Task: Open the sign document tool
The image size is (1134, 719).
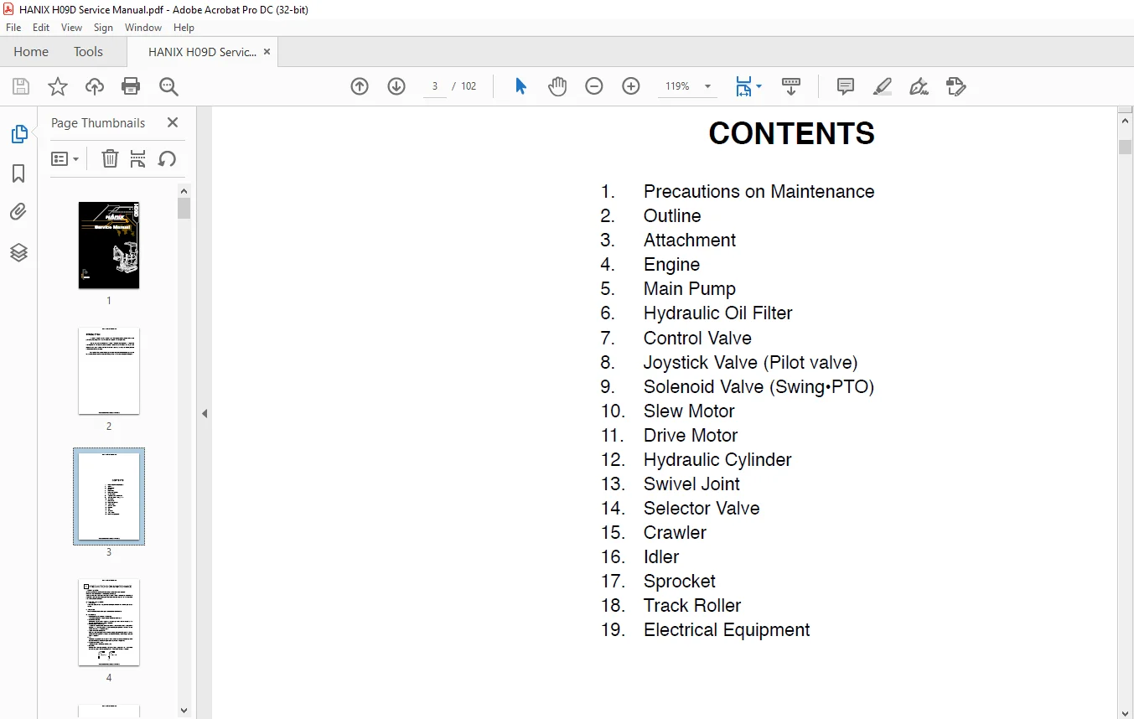Action: click(919, 86)
